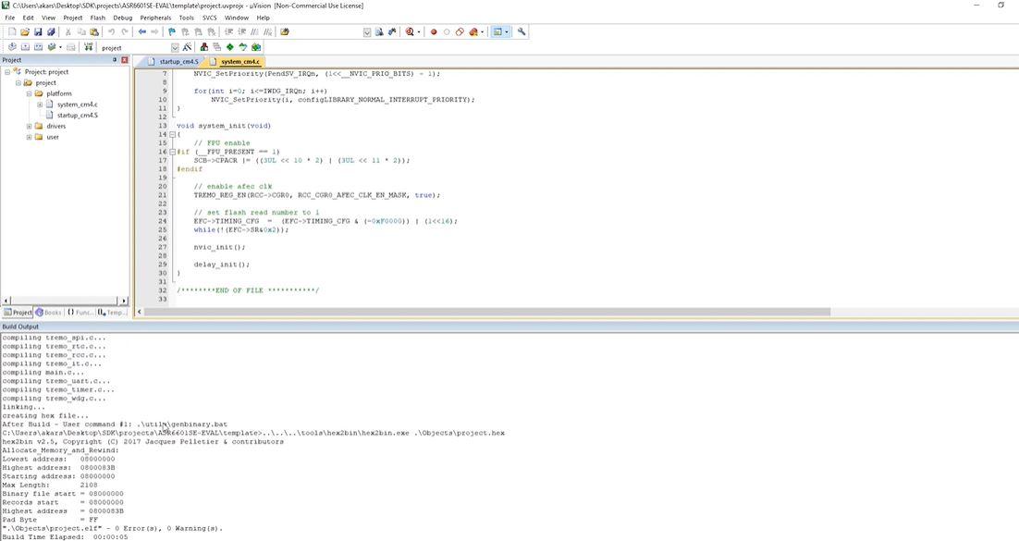This screenshot has width=1019, height=541.
Task: Clear all bookmarks
Action: click(x=211, y=31)
